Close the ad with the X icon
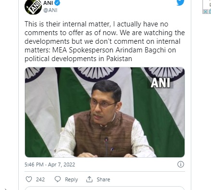211x190 pixels. coord(205,12)
